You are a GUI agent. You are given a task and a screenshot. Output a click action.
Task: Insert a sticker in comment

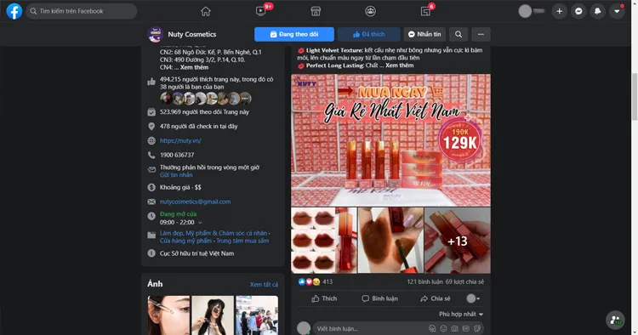coord(477,328)
